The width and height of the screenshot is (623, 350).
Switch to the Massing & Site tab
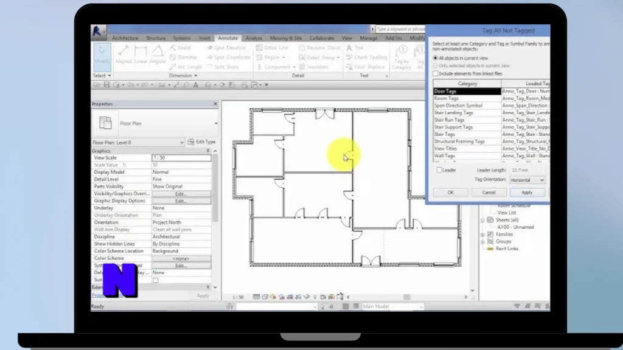coord(286,38)
